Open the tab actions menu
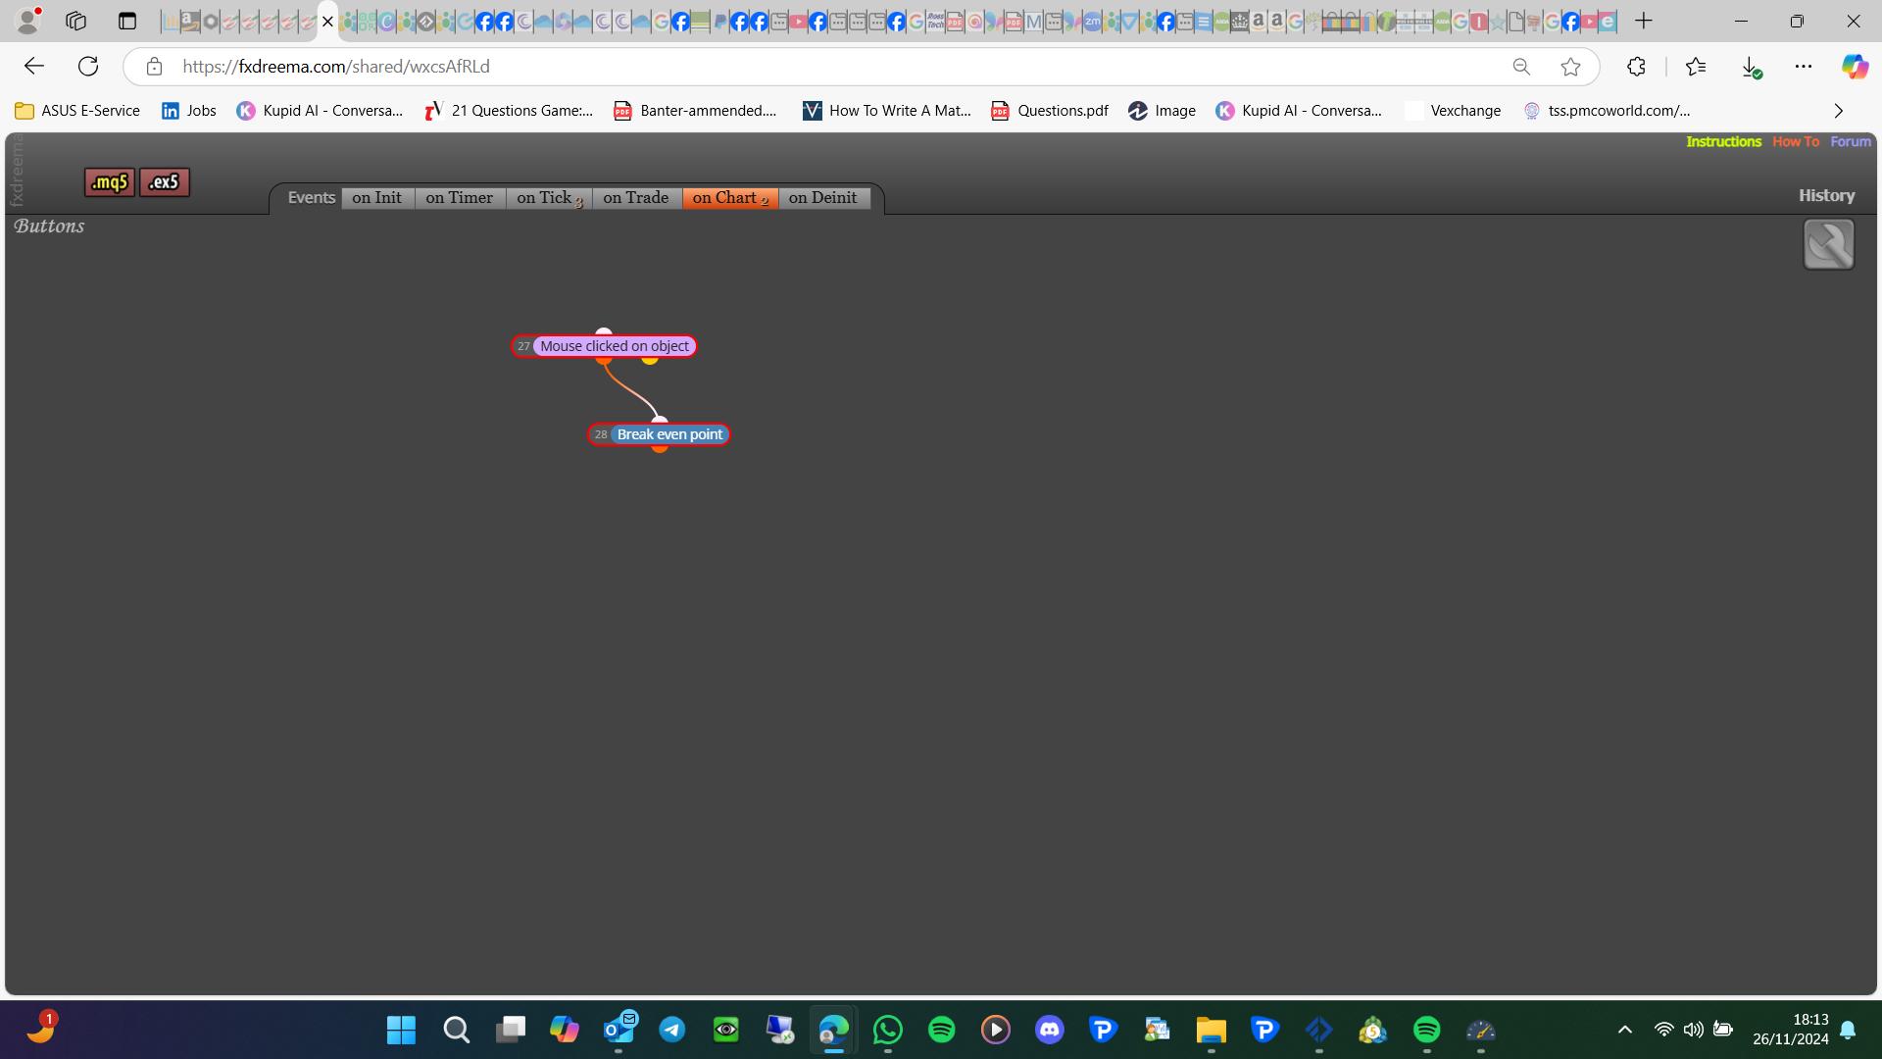 127,21
